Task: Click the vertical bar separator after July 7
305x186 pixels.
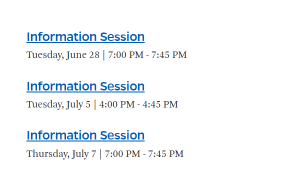Action: click(100, 154)
